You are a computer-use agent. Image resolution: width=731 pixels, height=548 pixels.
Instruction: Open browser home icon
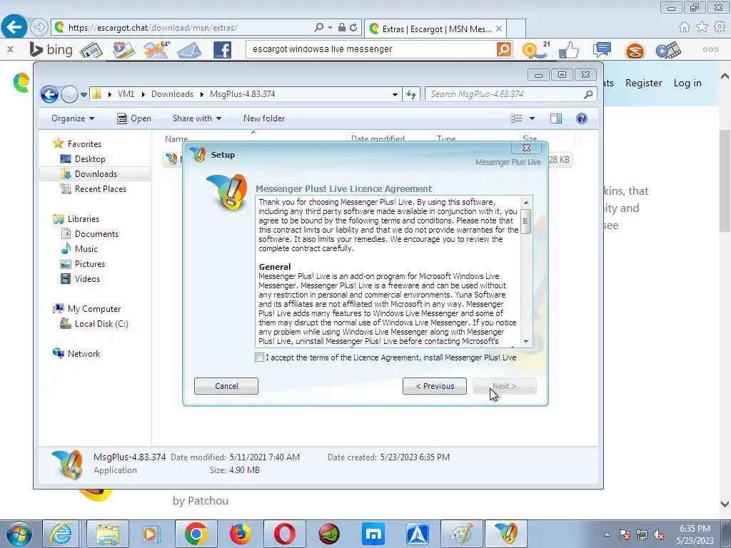685,27
